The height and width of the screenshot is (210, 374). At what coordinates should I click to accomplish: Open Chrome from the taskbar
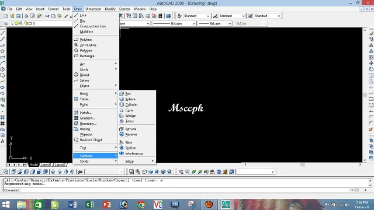pyautogui.click(x=141, y=205)
